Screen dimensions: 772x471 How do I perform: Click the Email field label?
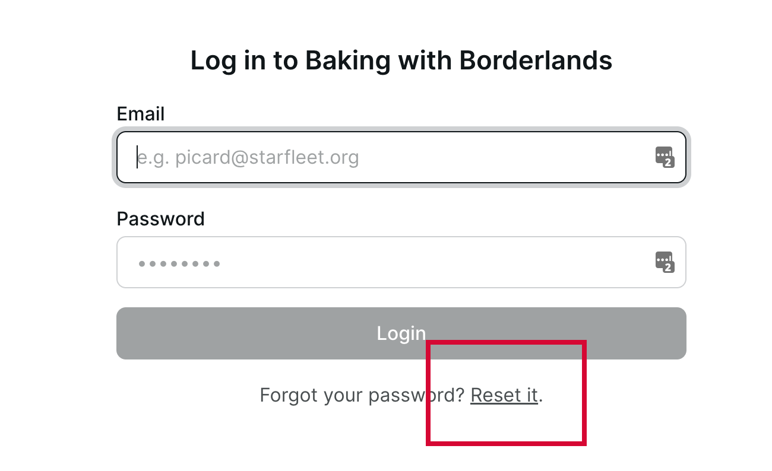(x=141, y=113)
